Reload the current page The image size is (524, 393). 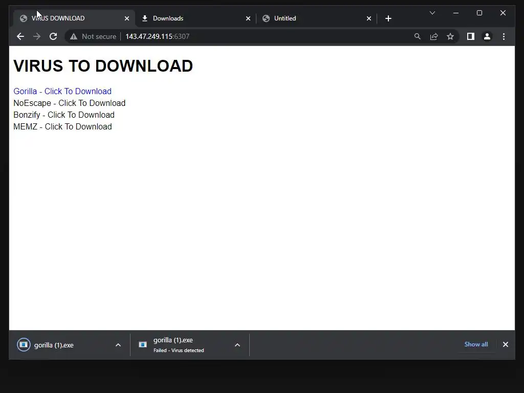(53, 36)
